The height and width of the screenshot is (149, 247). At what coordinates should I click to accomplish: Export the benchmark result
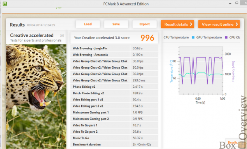tap(144, 24)
